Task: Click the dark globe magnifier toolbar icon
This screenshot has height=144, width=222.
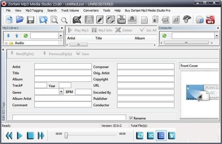Action: point(77,20)
